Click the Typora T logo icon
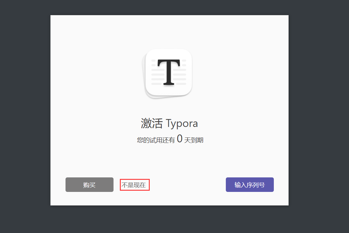The width and height of the screenshot is (349, 233). pyautogui.click(x=167, y=73)
